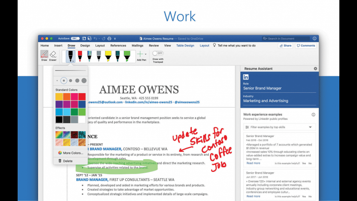The image size is (357, 201).
Task: Toggle the AutoSave switch
Action: (x=75, y=39)
